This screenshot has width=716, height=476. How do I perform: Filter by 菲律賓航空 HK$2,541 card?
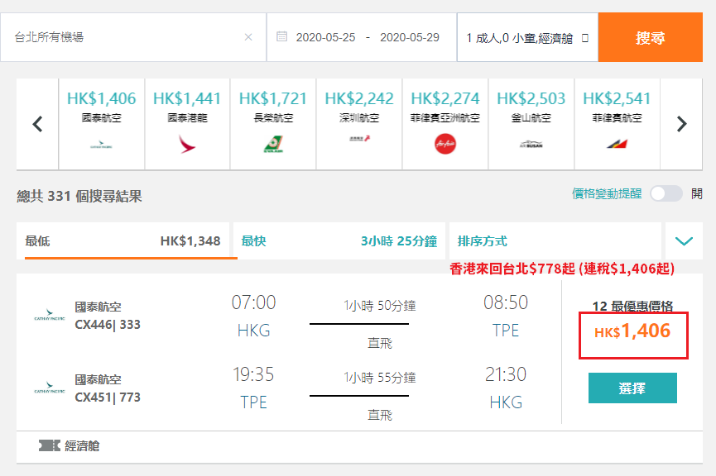pyautogui.click(x=617, y=124)
